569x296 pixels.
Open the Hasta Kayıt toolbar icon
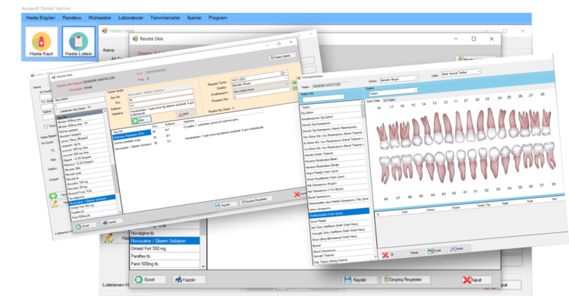42,42
